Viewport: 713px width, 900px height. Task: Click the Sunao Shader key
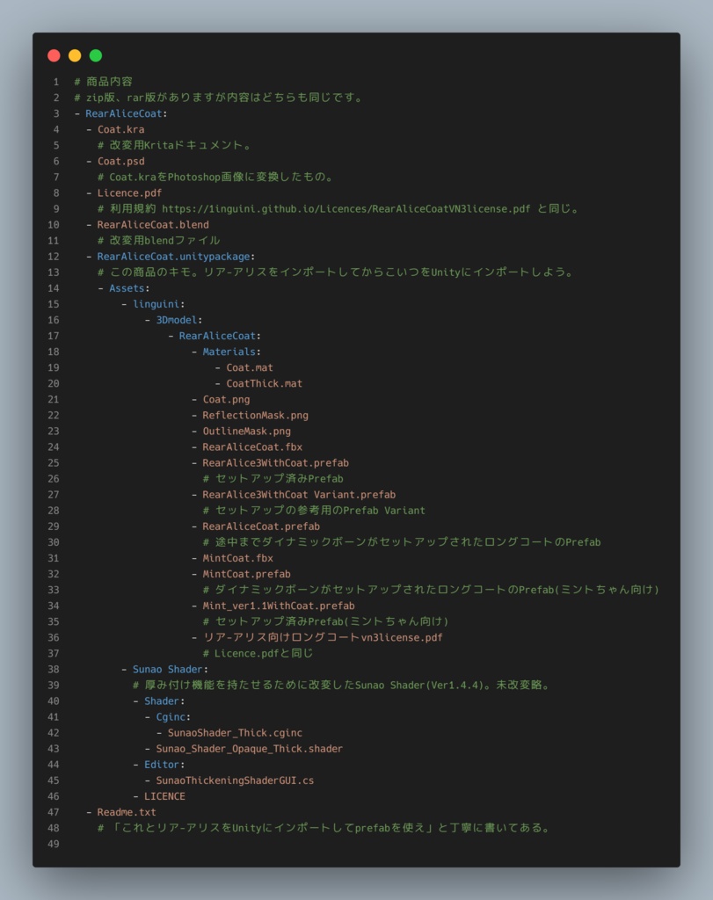pyautogui.click(x=170, y=668)
